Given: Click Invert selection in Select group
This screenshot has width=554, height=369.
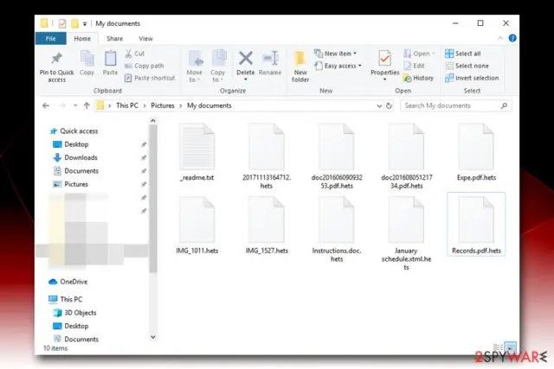Looking at the screenshot, I should (x=472, y=78).
